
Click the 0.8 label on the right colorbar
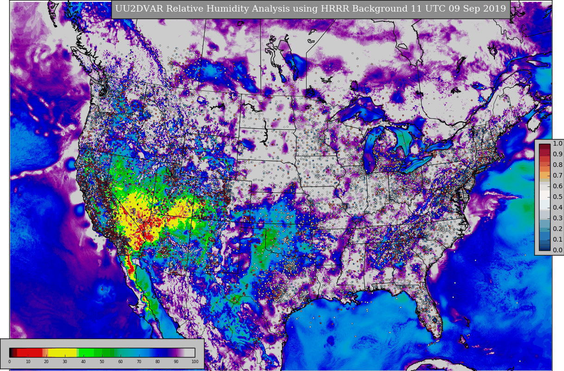coord(558,165)
